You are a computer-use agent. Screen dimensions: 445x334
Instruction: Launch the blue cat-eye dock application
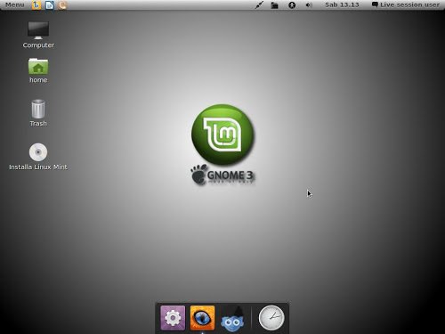(202, 318)
